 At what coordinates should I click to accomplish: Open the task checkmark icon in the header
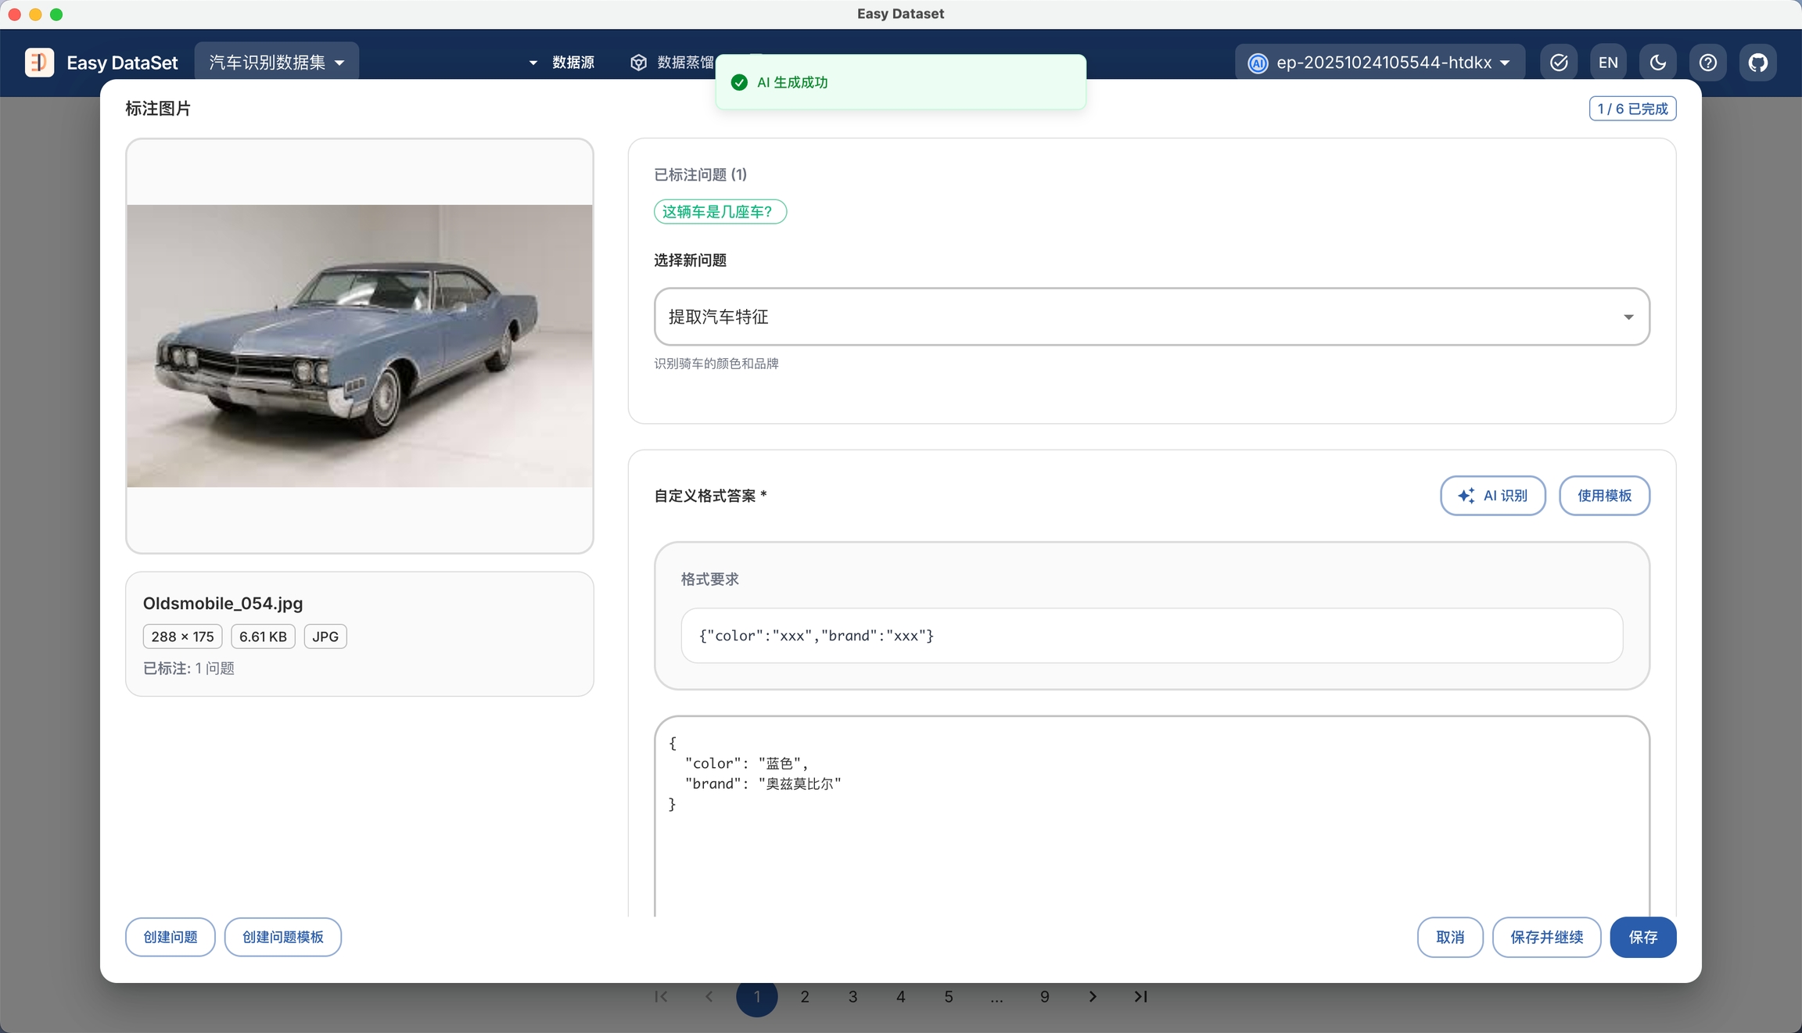click(1558, 63)
